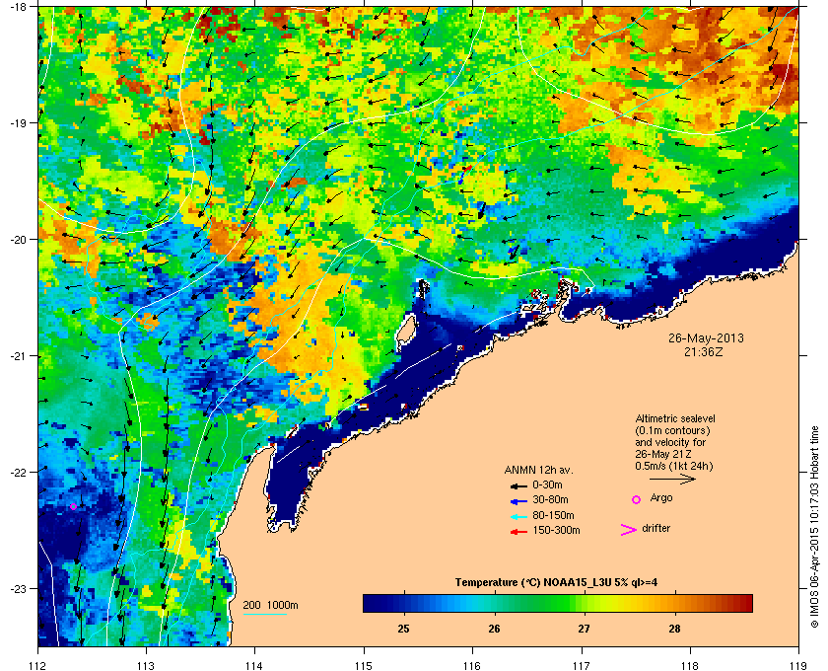Click the 'Argo' legend label
The image size is (828, 671).
[x=661, y=497]
